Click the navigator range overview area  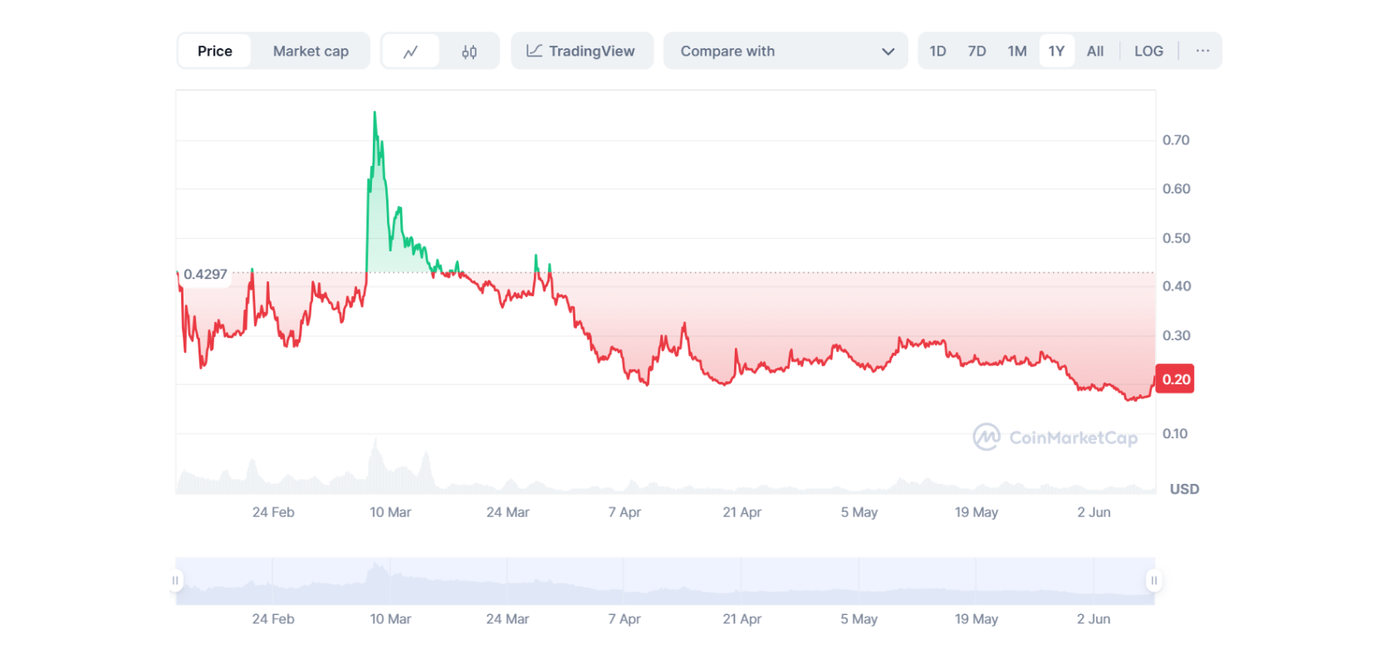[x=664, y=580]
